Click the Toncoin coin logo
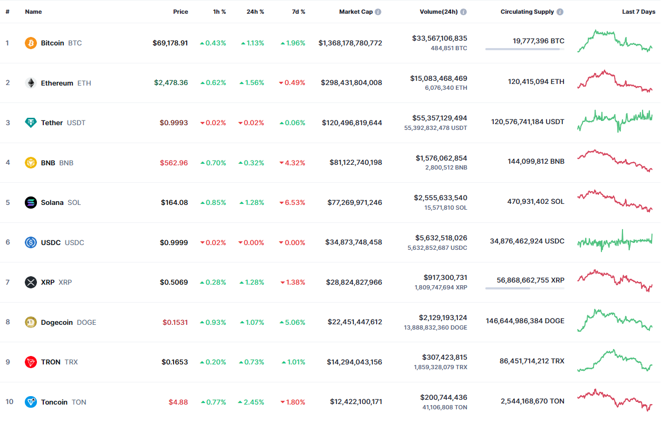Image resolution: width=670 pixels, height=422 pixels. [x=31, y=402]
